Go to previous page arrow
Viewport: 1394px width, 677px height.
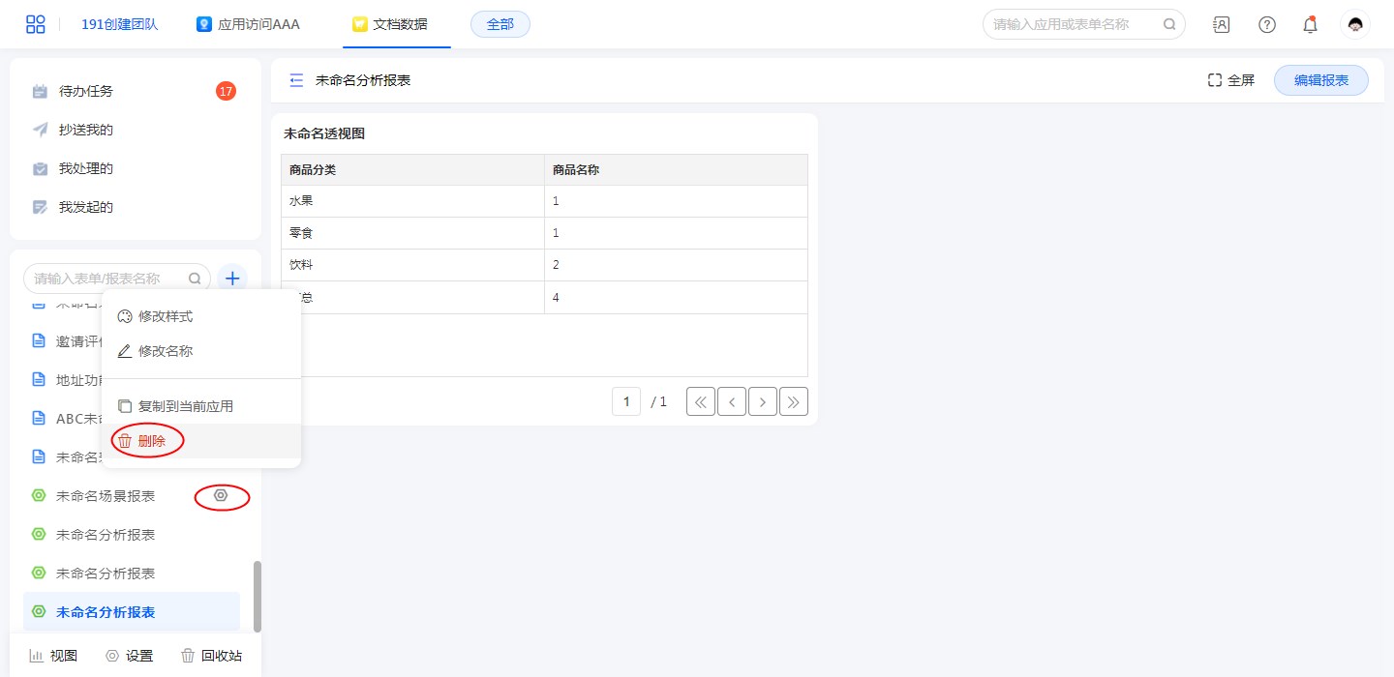tap(732, 401)
